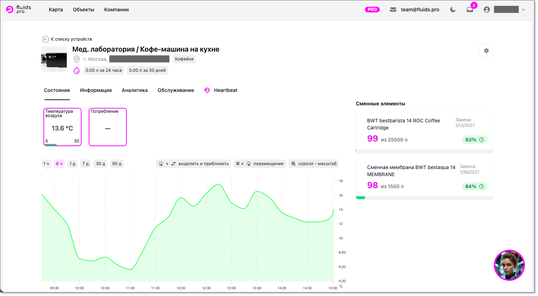Image resolution: width=538 pixels, height=296 pixels.
Task: Open BWT bestbarista 14 ROC Coffee Cartridge card
Action: coord(425,132)
